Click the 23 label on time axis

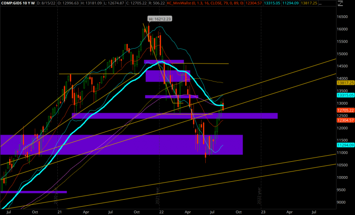tap(263, 211)
